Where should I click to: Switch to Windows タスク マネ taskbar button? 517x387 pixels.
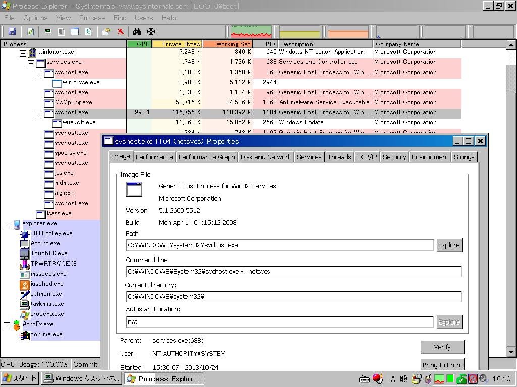click(81, 379)
